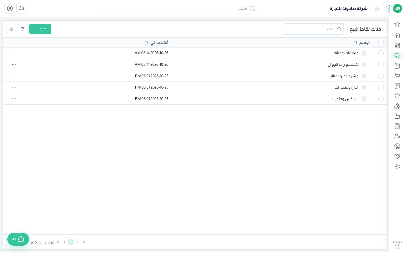Focus the global search field at top
This screenshot has width=406, height=253.
coord(178,8)
